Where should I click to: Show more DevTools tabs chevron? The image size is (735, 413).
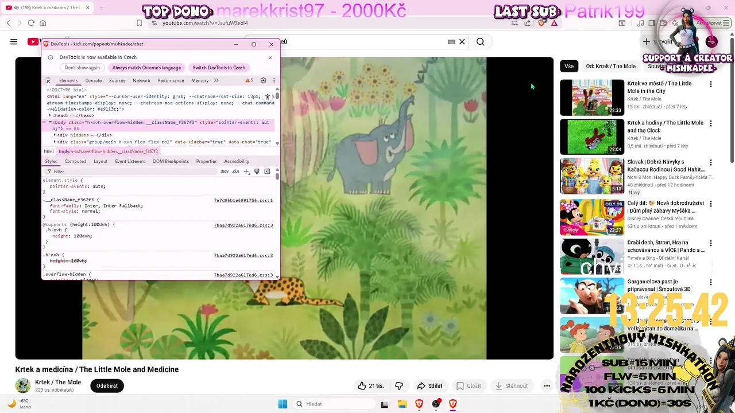pyautogui.click(x=216, y=80)
